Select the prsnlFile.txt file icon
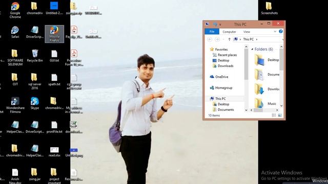 pos(54,127)
